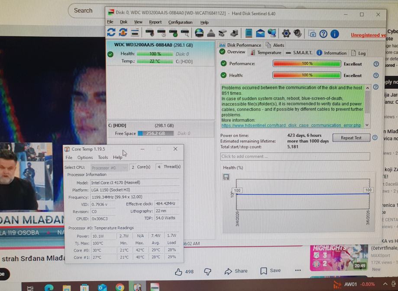Open File Explorer from the taskbar
This screenshot has height=291, width=398.
[67, 288]
